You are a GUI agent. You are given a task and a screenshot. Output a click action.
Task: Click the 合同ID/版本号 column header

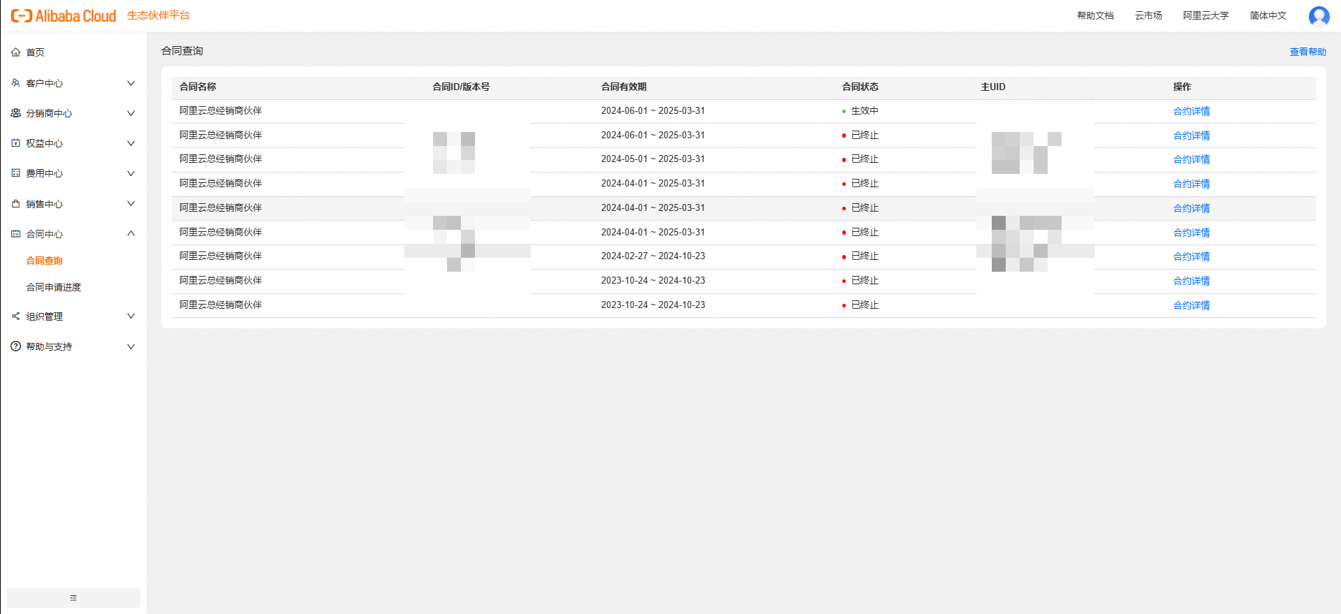coord(461,87)
